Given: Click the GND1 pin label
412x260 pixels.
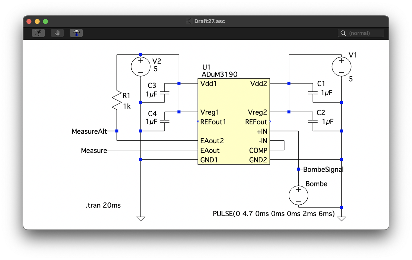Looking at the screenshot, I should pyautogui.click(x=209, y=160).
